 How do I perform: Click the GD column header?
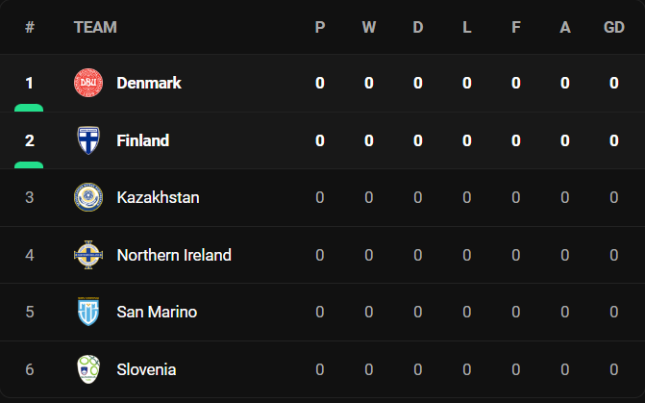coord(614,27)
